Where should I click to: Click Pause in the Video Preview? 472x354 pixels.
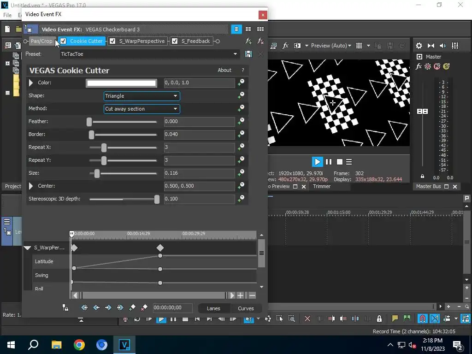click(329, 162)
